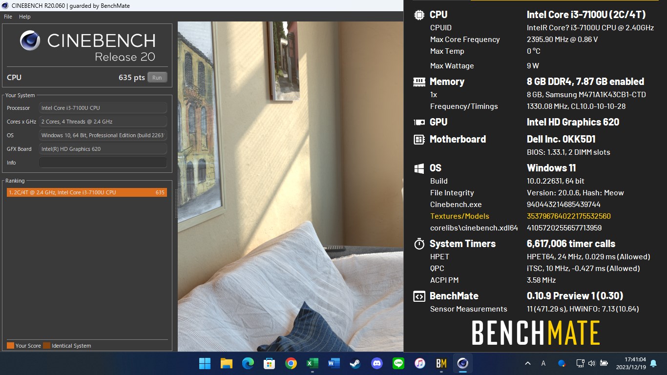The height and width of the screenshot is (375, 667).
Task: Click the network icon in system tray
Action: pos(580,363)
